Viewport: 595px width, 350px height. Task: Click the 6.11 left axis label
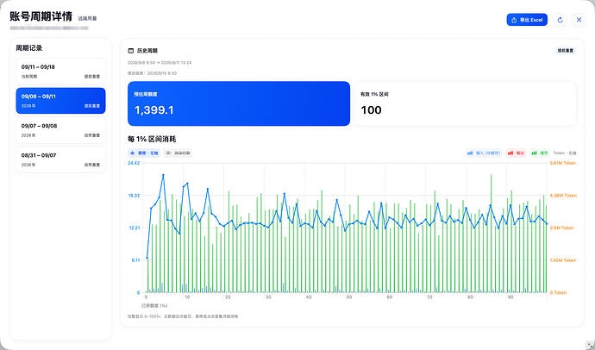(x=135, y=260)
